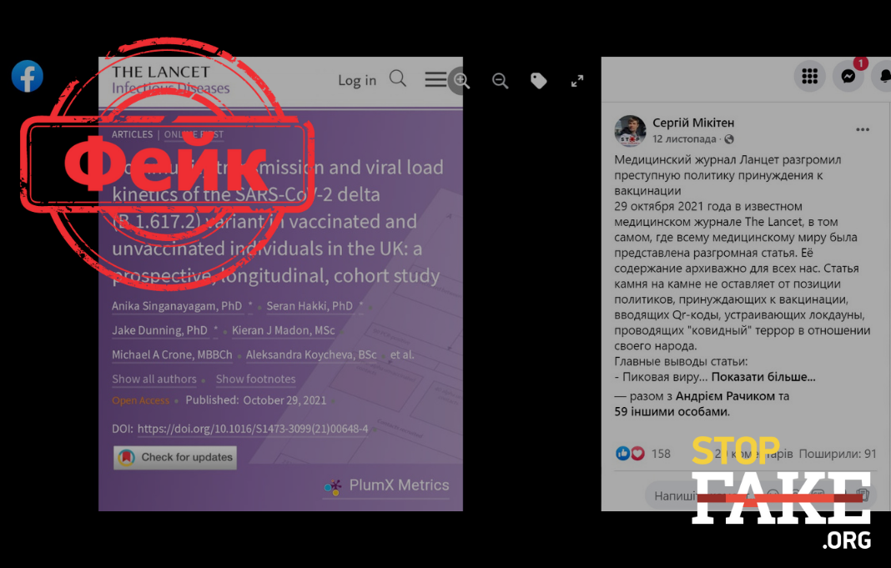Open post options three-dot menu
Screen dimensions: 891x568
pos(863,129)
